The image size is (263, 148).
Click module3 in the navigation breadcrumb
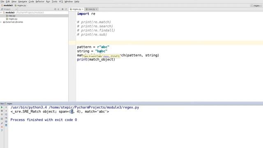point(7,5)
